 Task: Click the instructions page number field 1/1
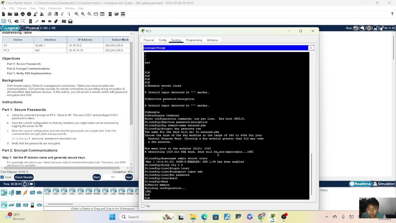pos(113,177)
